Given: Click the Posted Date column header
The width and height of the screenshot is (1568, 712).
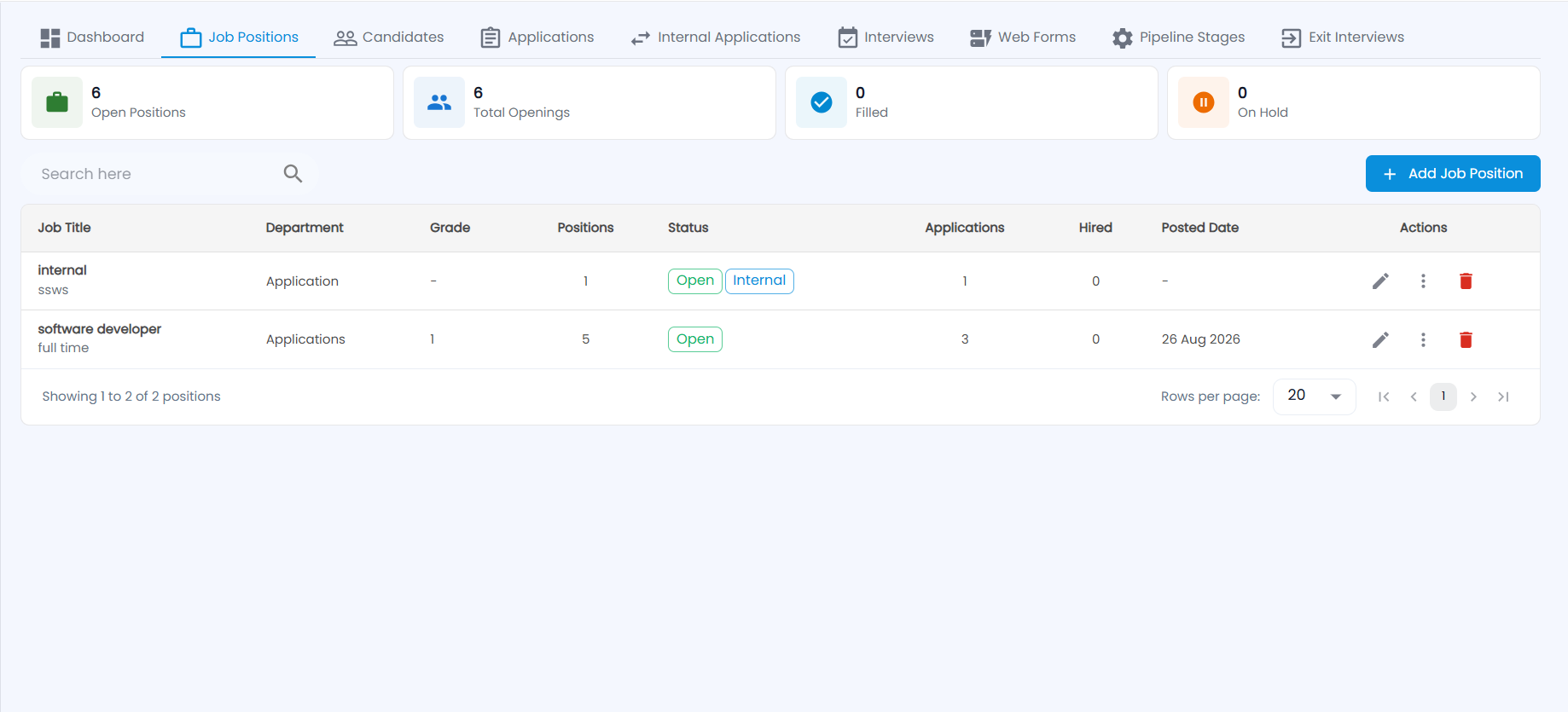Looking at the screenshot, I should (x=1199, y=228).
